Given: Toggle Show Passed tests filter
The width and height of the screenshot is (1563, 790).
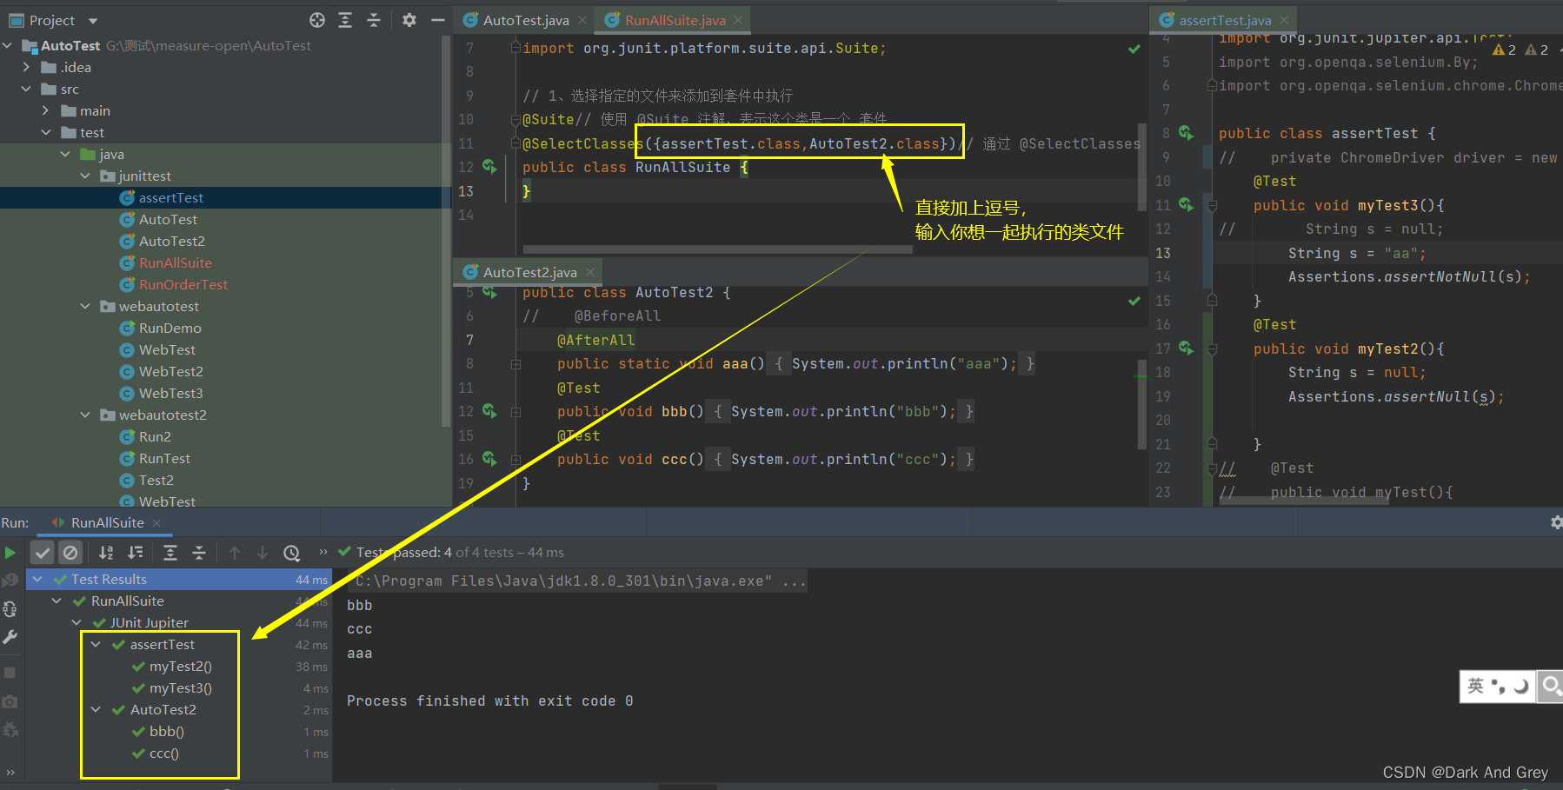Looking at the screenshot, I should click(43, 553).
